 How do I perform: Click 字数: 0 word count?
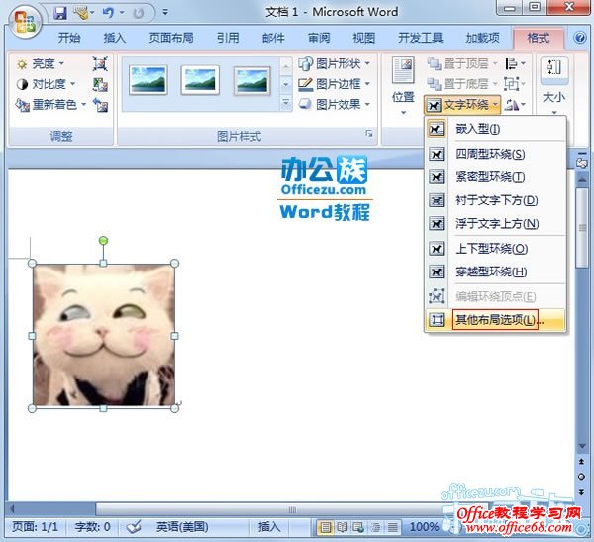(x=92, y=527)
